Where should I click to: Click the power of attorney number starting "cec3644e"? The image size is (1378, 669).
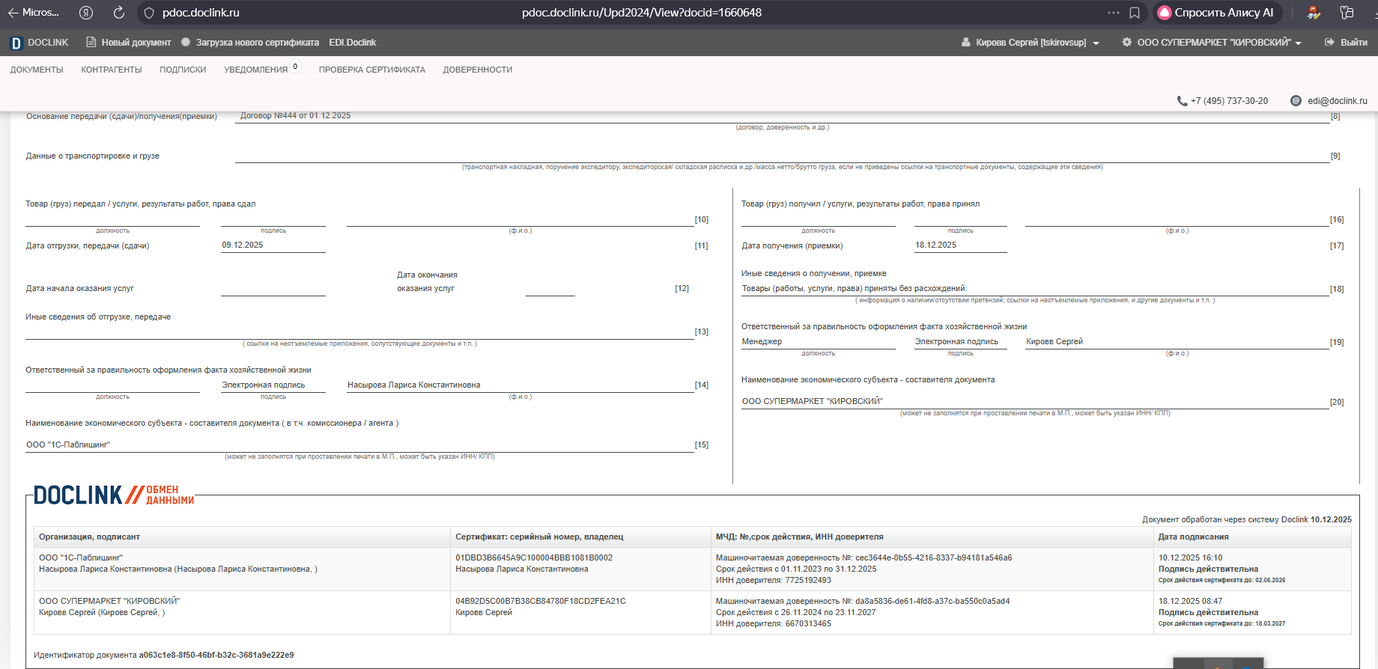pyautogui.click(x=934, y=558)
